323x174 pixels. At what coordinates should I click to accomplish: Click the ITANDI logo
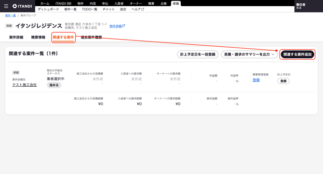(x=22, y=6)
